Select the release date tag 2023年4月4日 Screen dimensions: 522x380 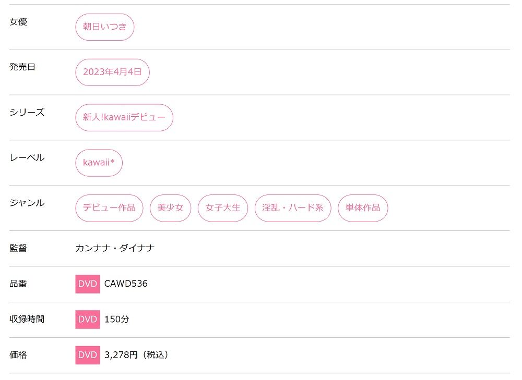[x=112, y=72]
